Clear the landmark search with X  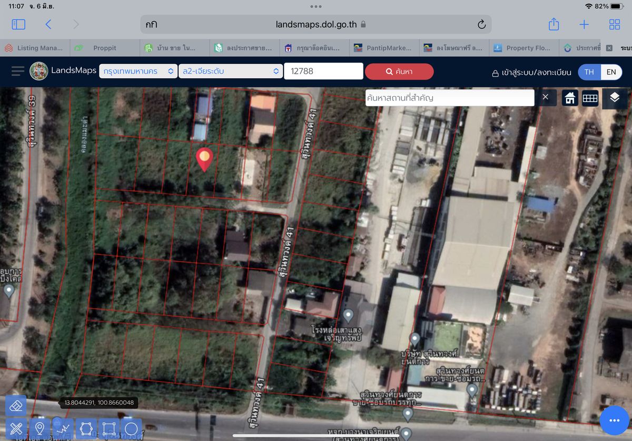[x=546, y=97]
